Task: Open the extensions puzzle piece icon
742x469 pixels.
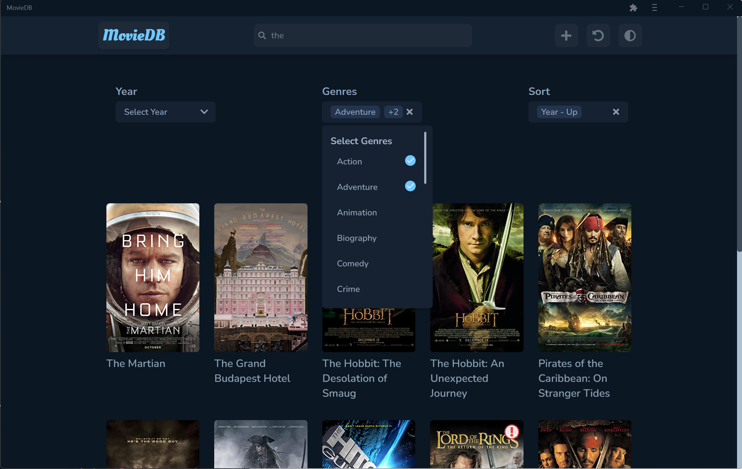Action: (x=633, y=8)
